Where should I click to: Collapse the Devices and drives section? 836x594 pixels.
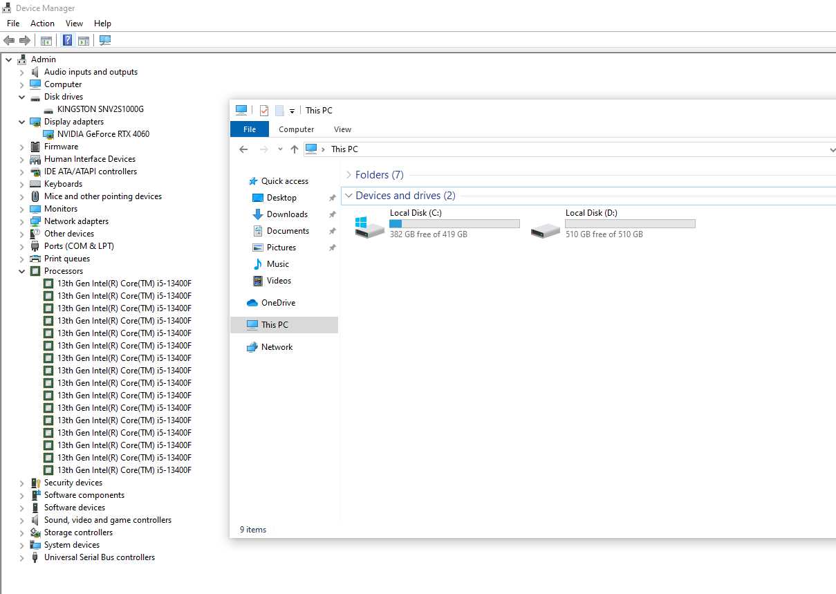pyautogui.click(x=349, y=196)
